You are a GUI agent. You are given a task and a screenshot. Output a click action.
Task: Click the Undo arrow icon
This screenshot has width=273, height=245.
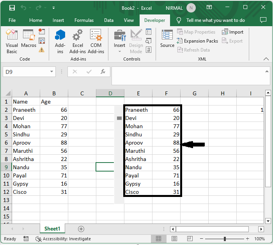(23, 7)
